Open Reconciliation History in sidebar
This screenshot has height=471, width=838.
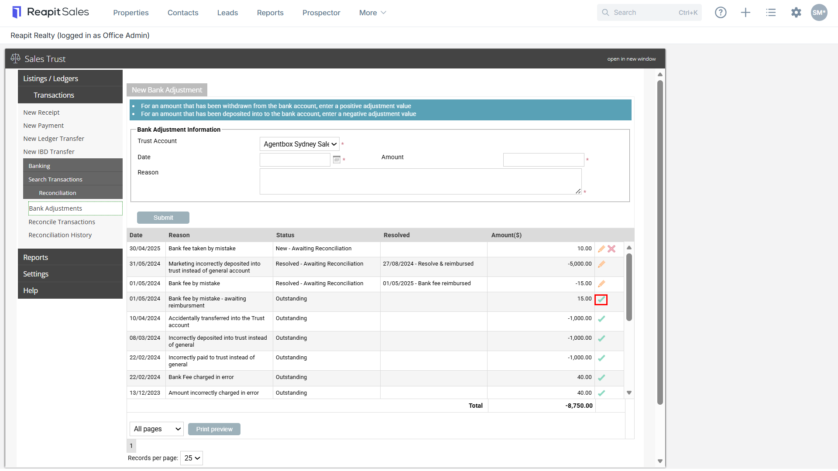60,235
